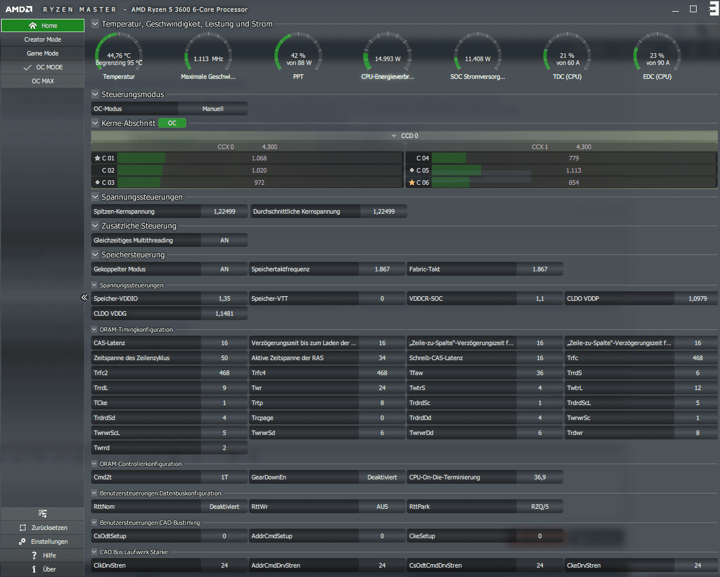Click the C 02 core speed bar

[259, 170]
